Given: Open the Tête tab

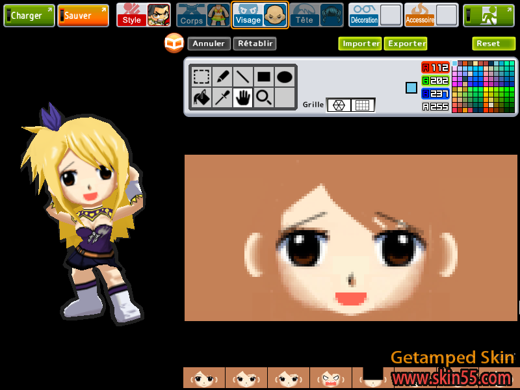Looking at the screenshot, I should (305, 15).
